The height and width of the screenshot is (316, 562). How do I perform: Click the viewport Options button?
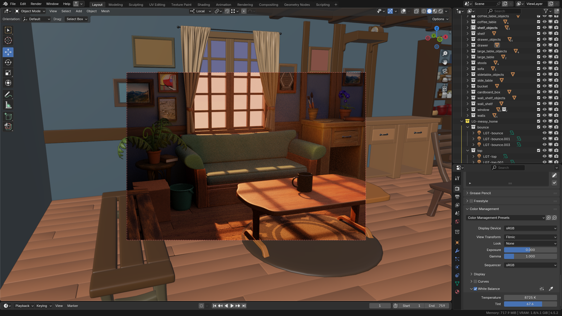click(440, 19)
